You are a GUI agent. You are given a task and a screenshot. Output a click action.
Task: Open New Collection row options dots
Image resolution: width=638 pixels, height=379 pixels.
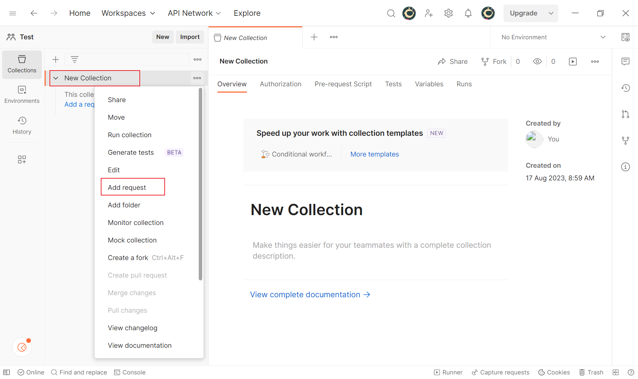click(x=197, y=78)
